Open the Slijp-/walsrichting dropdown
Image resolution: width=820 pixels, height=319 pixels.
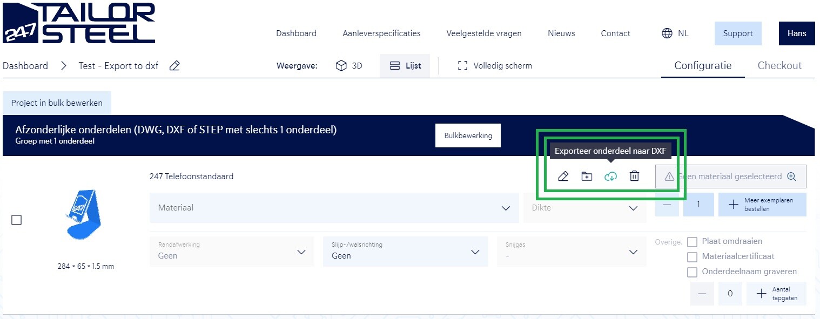(x=405, y=252)
